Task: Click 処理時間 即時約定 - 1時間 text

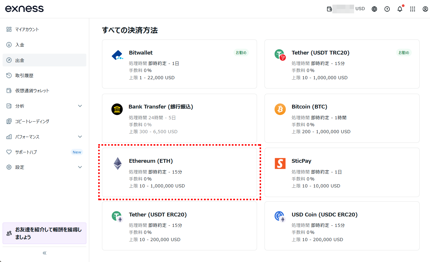Action: pos(319,118)
